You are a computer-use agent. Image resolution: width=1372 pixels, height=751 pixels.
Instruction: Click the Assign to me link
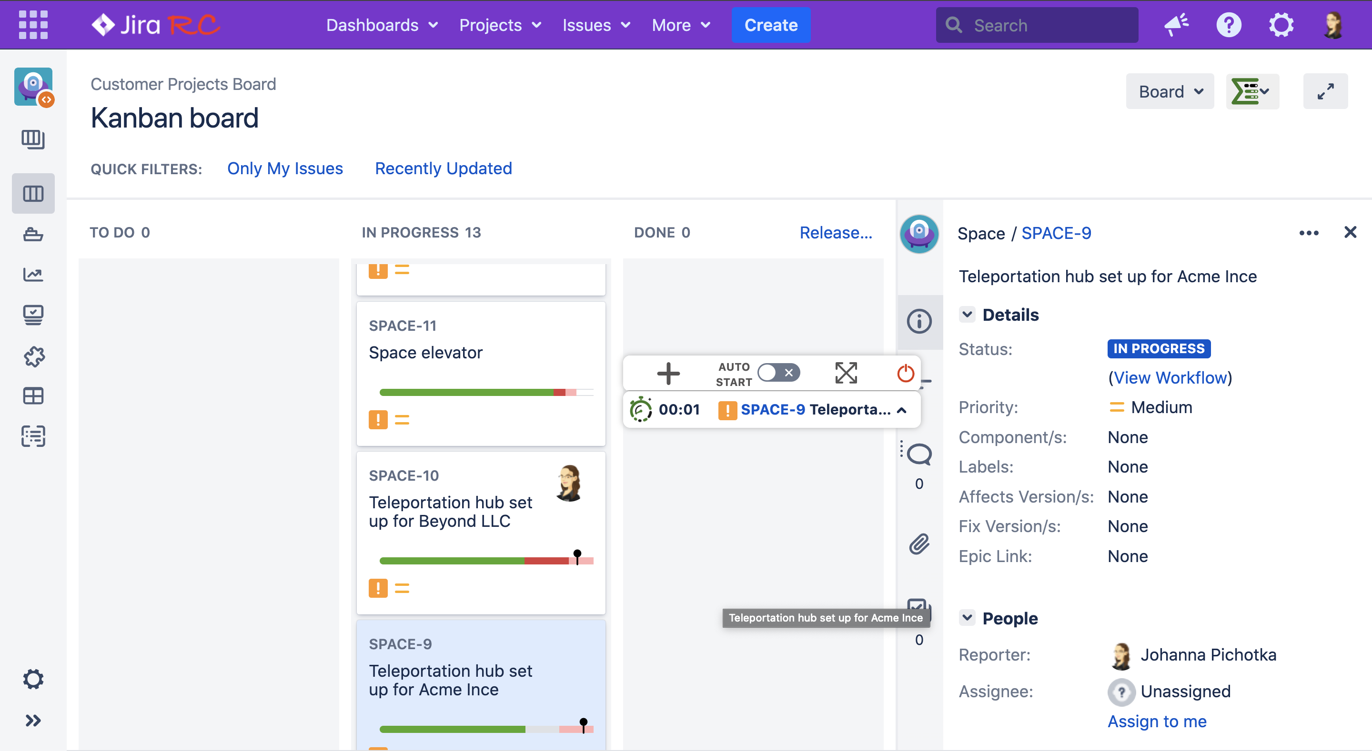point(1157,721)
